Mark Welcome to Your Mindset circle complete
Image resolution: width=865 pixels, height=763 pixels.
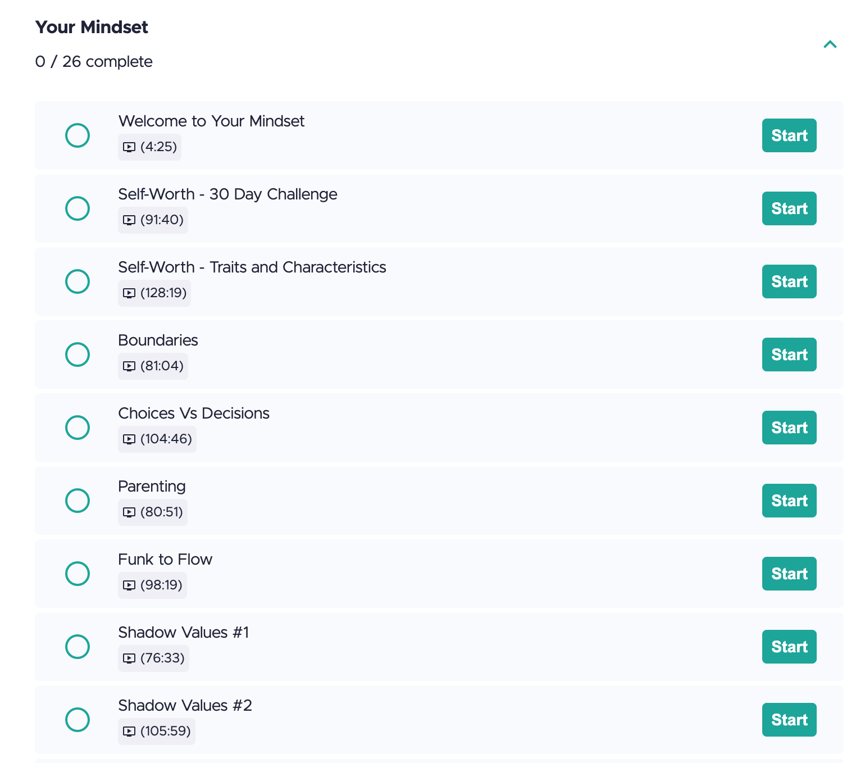78,135
